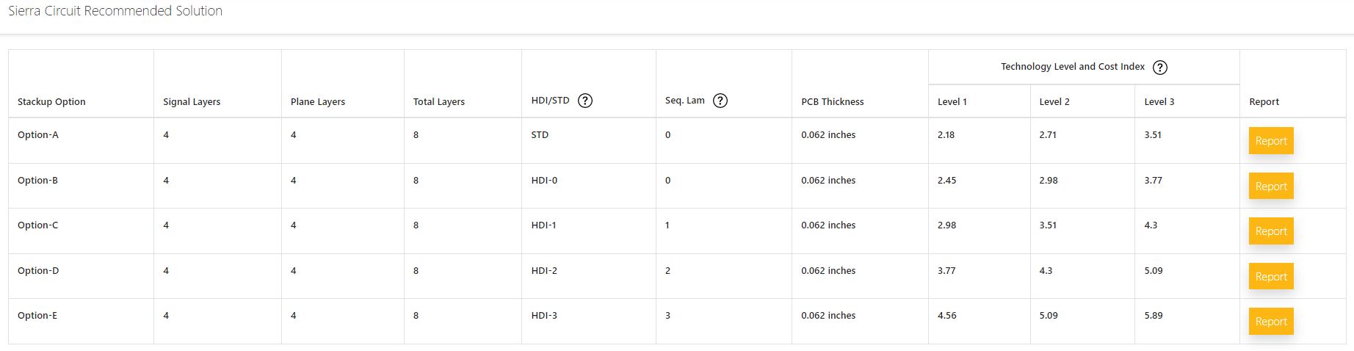Click the Stackup Option column header
Image resolution: width=1354 pixels, height=351 pixels.
(51, 102)
